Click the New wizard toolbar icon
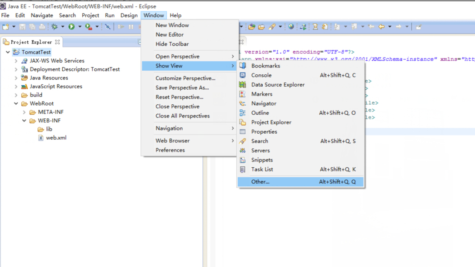Viewport: 475px width, 267px height. point(5,27)
